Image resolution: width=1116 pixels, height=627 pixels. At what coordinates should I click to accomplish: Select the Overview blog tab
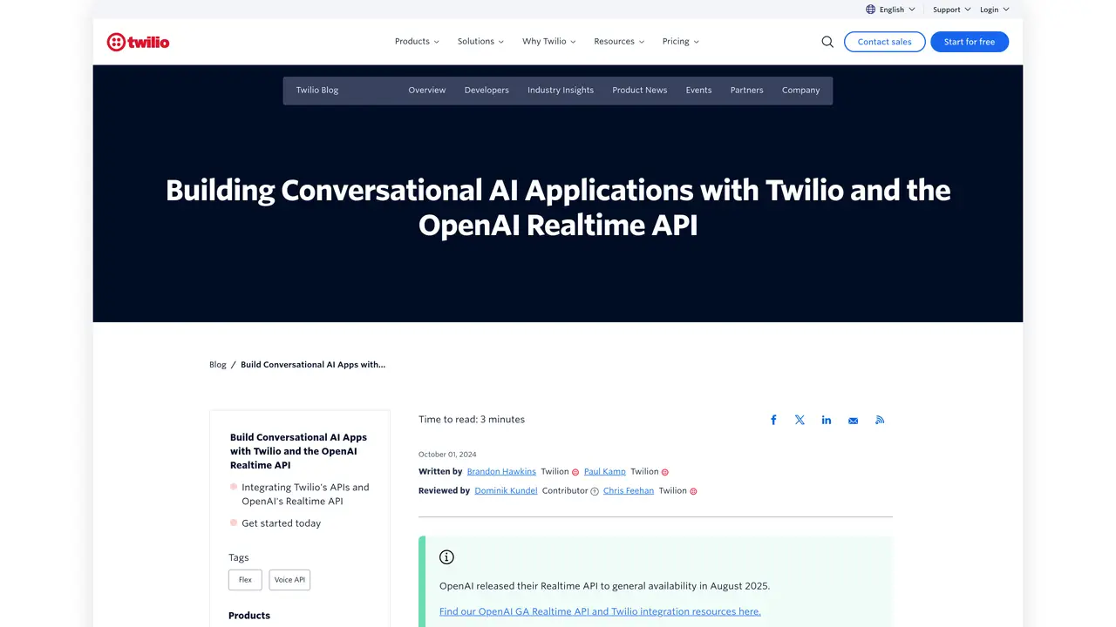click(x=427, y=91)
